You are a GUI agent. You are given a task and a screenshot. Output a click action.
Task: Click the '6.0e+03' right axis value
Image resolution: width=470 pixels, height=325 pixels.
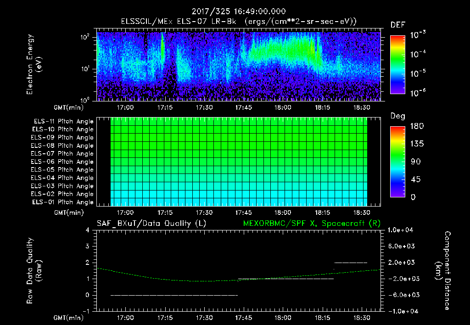click(402, 246)
